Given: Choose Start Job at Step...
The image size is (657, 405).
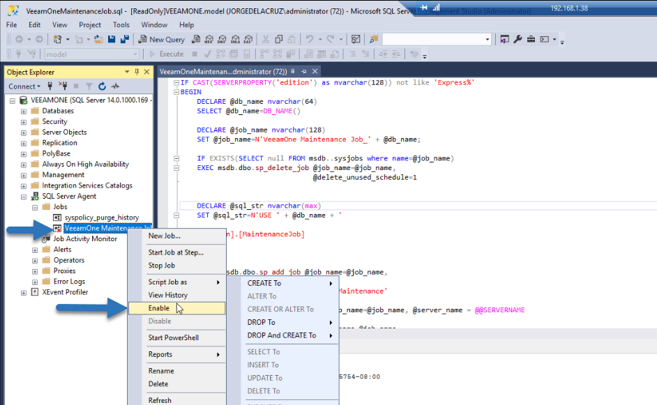Looking at the screenshot, I should pos(177,252).
